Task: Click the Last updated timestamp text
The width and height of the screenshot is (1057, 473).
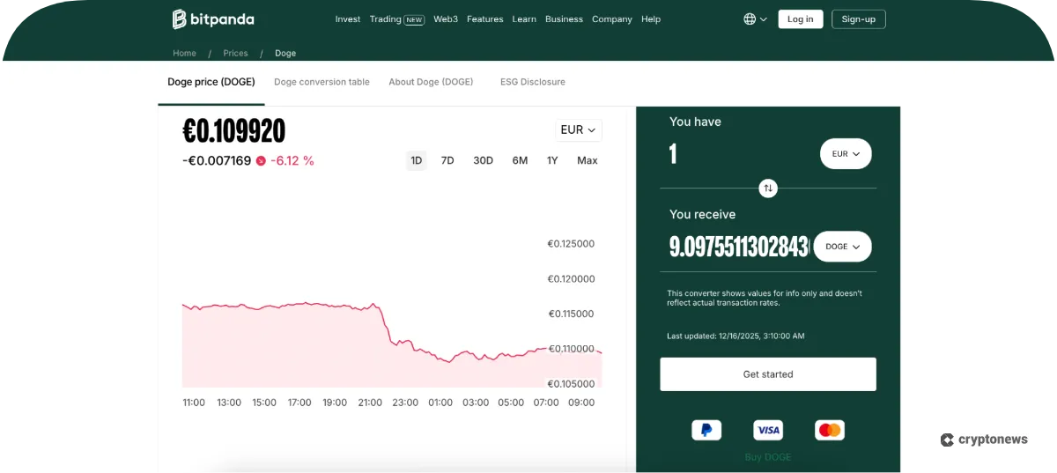Action: tap(735, 336)
